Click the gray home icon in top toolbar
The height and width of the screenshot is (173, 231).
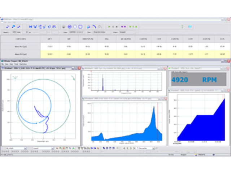point(64,26)
